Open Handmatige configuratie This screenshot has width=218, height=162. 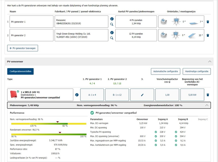196,71
